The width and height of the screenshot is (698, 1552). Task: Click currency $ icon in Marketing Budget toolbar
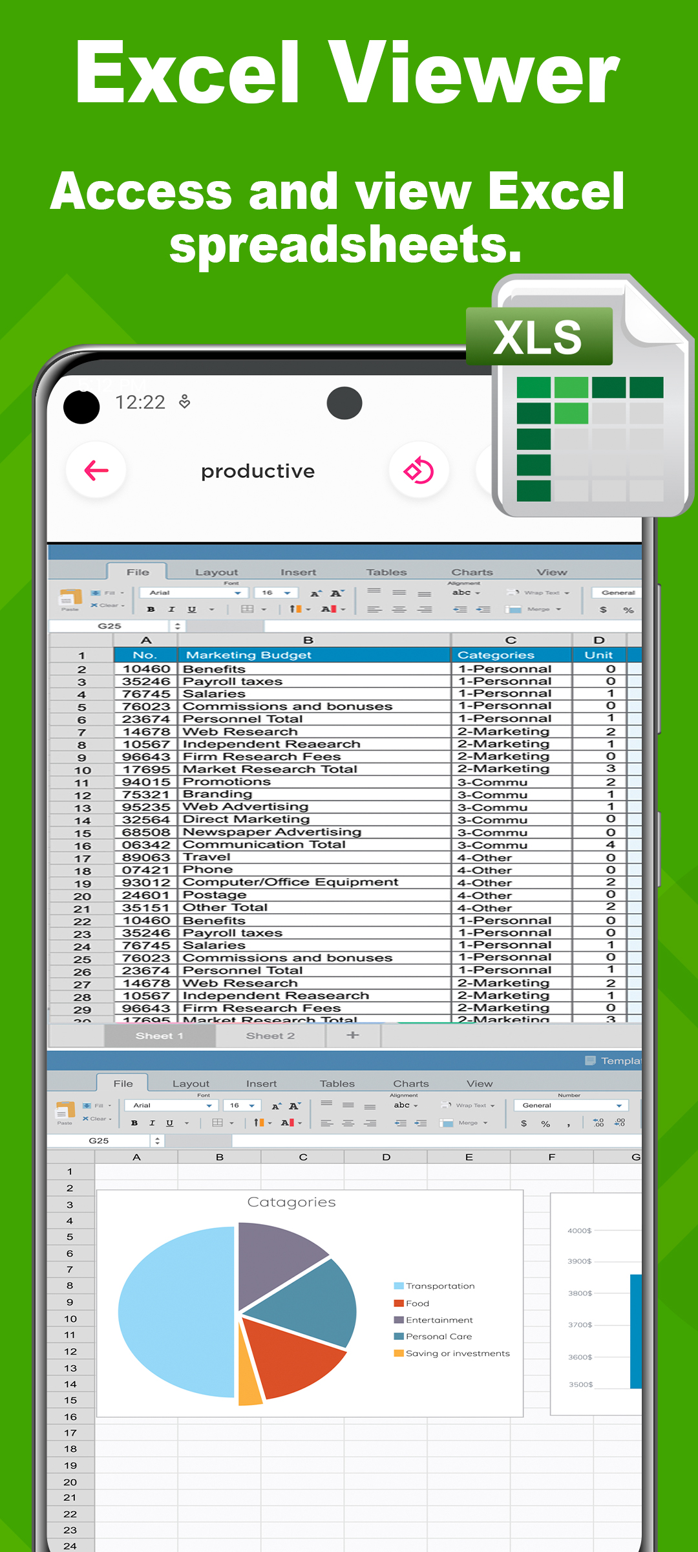603,610
